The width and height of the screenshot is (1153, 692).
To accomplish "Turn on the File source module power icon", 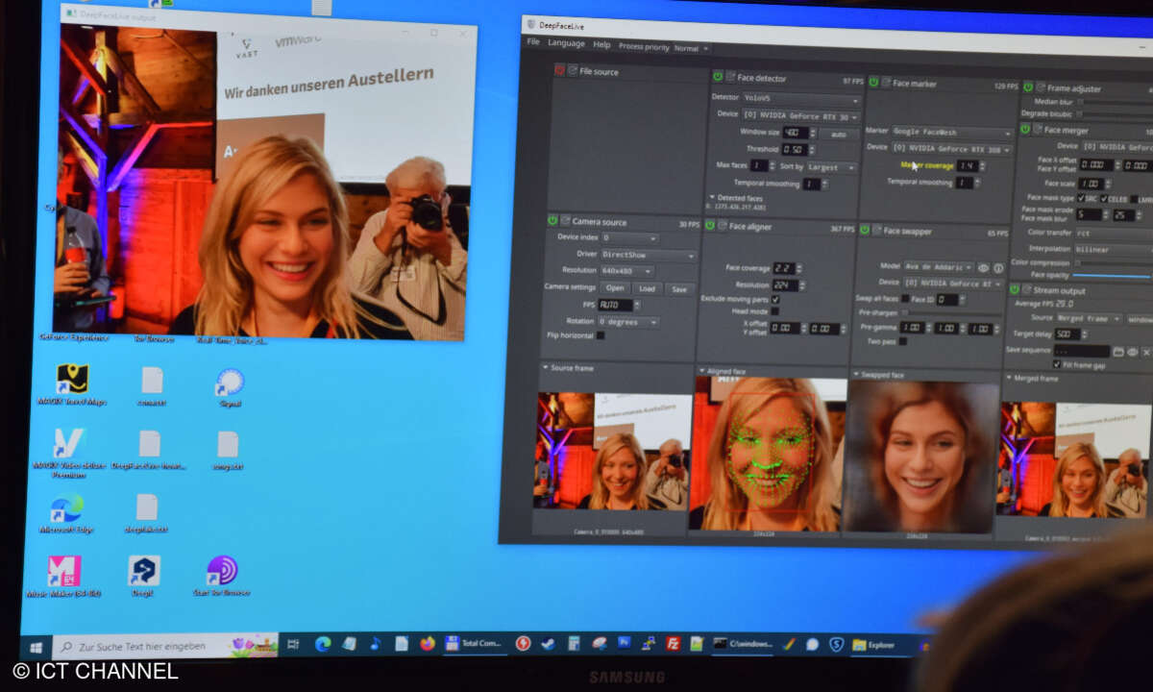I will (559, 70).
